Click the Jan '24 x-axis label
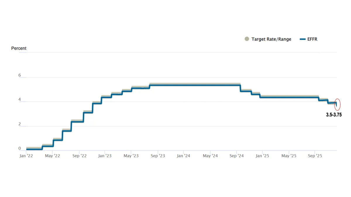 pos(183,156)
